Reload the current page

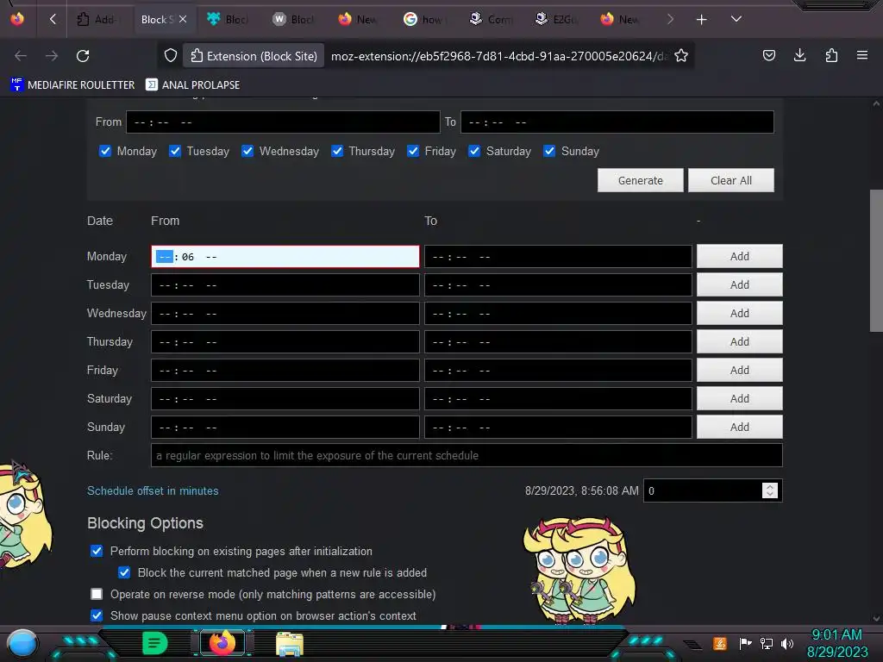(83, 56)
